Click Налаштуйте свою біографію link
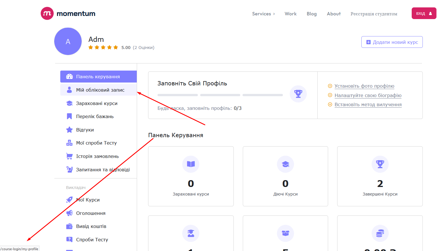The width and height of the screenshot is (437, 251). (x=368, y=95)
